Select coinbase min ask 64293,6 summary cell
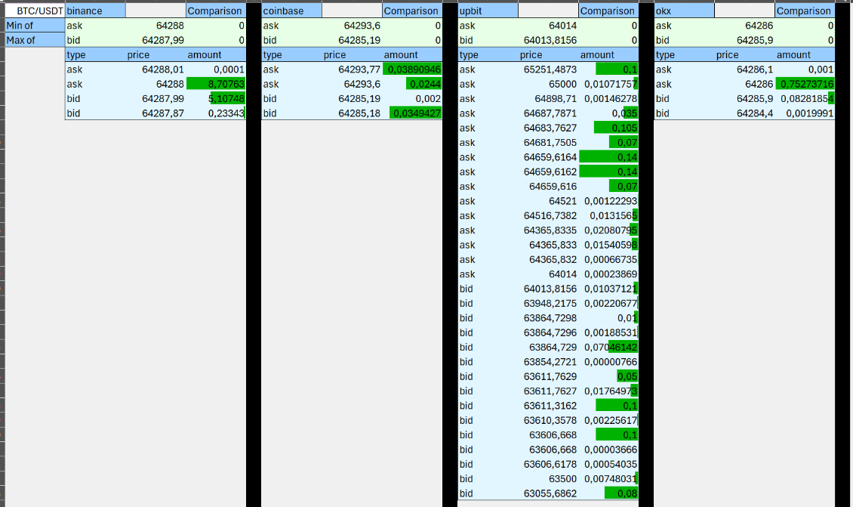Image resolution: width=853 pixels, height=507 pixels. coord(352,26)
